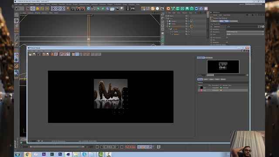Open the Layout dropdown
279x157 pixels.
click(253, 4)
